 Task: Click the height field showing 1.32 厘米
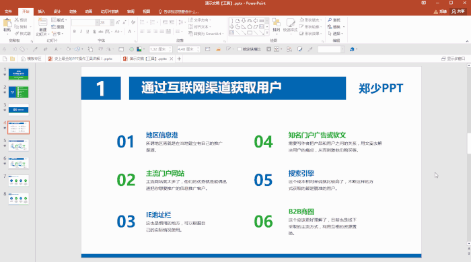(x=161, y=49)
